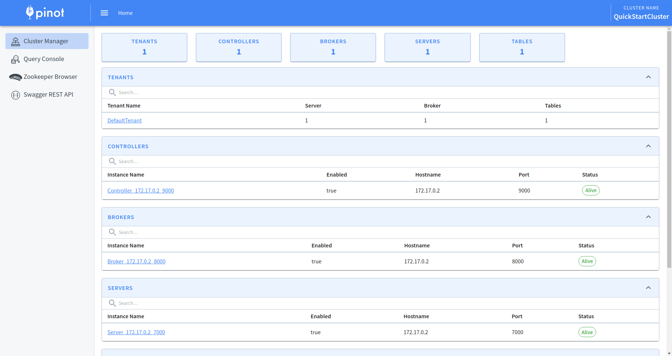Click the Servers summary card
This screenshot has width=672, height=356.
point(427,48)
